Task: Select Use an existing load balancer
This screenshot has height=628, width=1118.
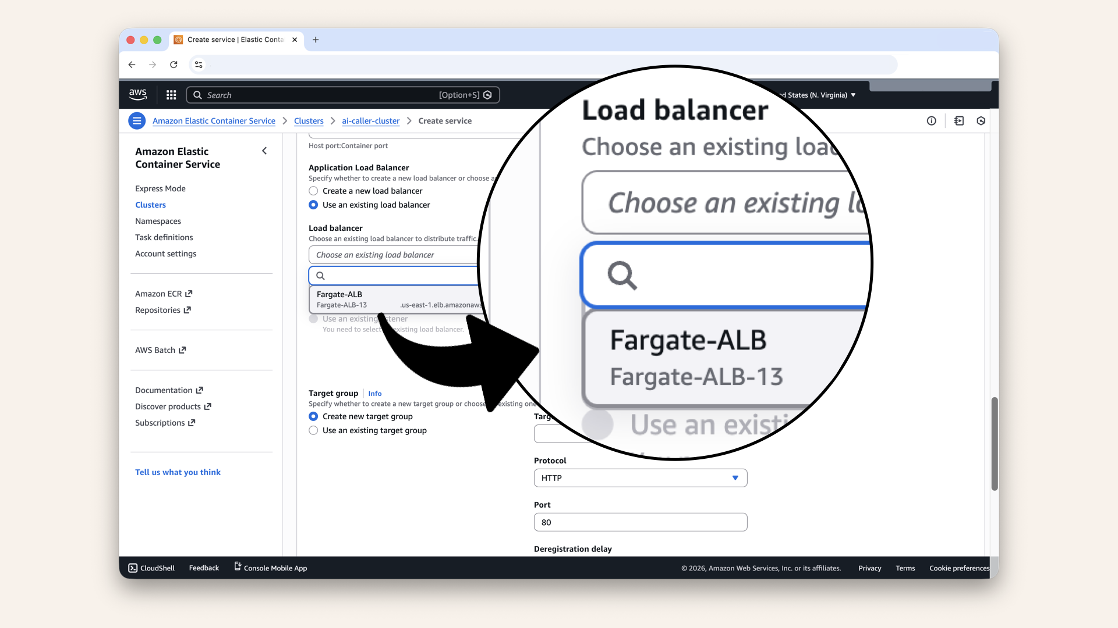Action: [313, 205]
